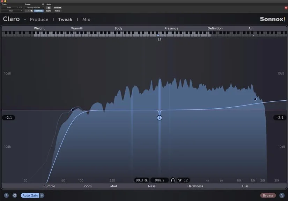This screenshot has height=201, width=288.
Task: Open the filter shape notch icon selector
Action: click(180, 180)
